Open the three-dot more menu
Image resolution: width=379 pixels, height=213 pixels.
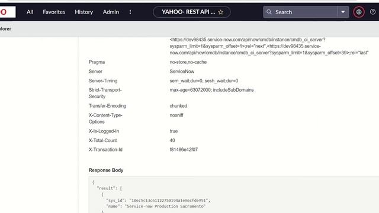[x=130, y=12]
